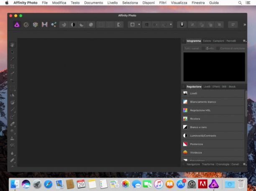
Task: Select the Flood Select magic wand tool
Action: (12, 81)
